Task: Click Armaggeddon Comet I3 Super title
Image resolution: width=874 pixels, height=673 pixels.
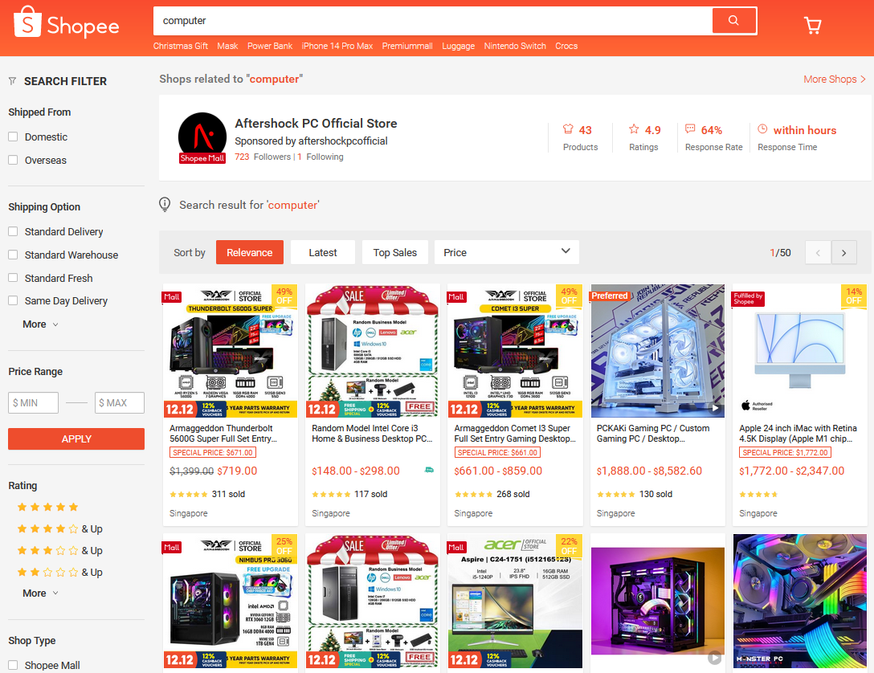Action: 514,434
